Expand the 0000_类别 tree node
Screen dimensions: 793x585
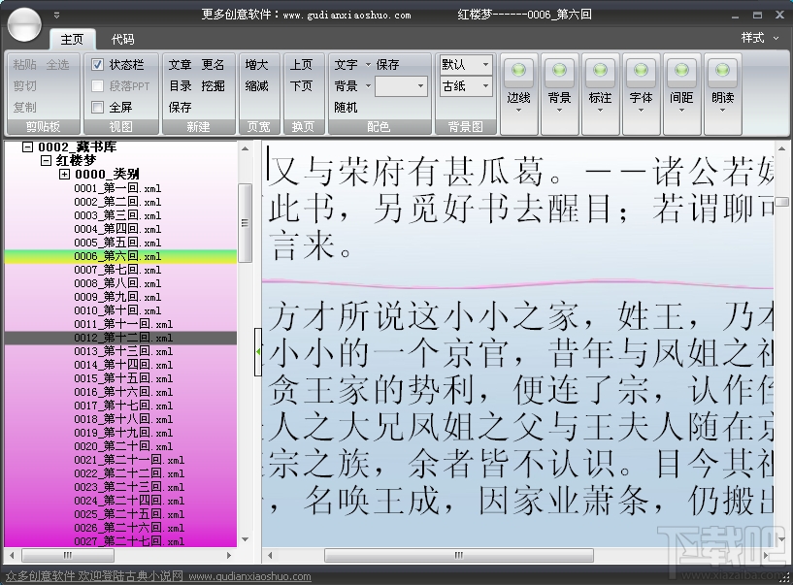[x=64, y=175]
